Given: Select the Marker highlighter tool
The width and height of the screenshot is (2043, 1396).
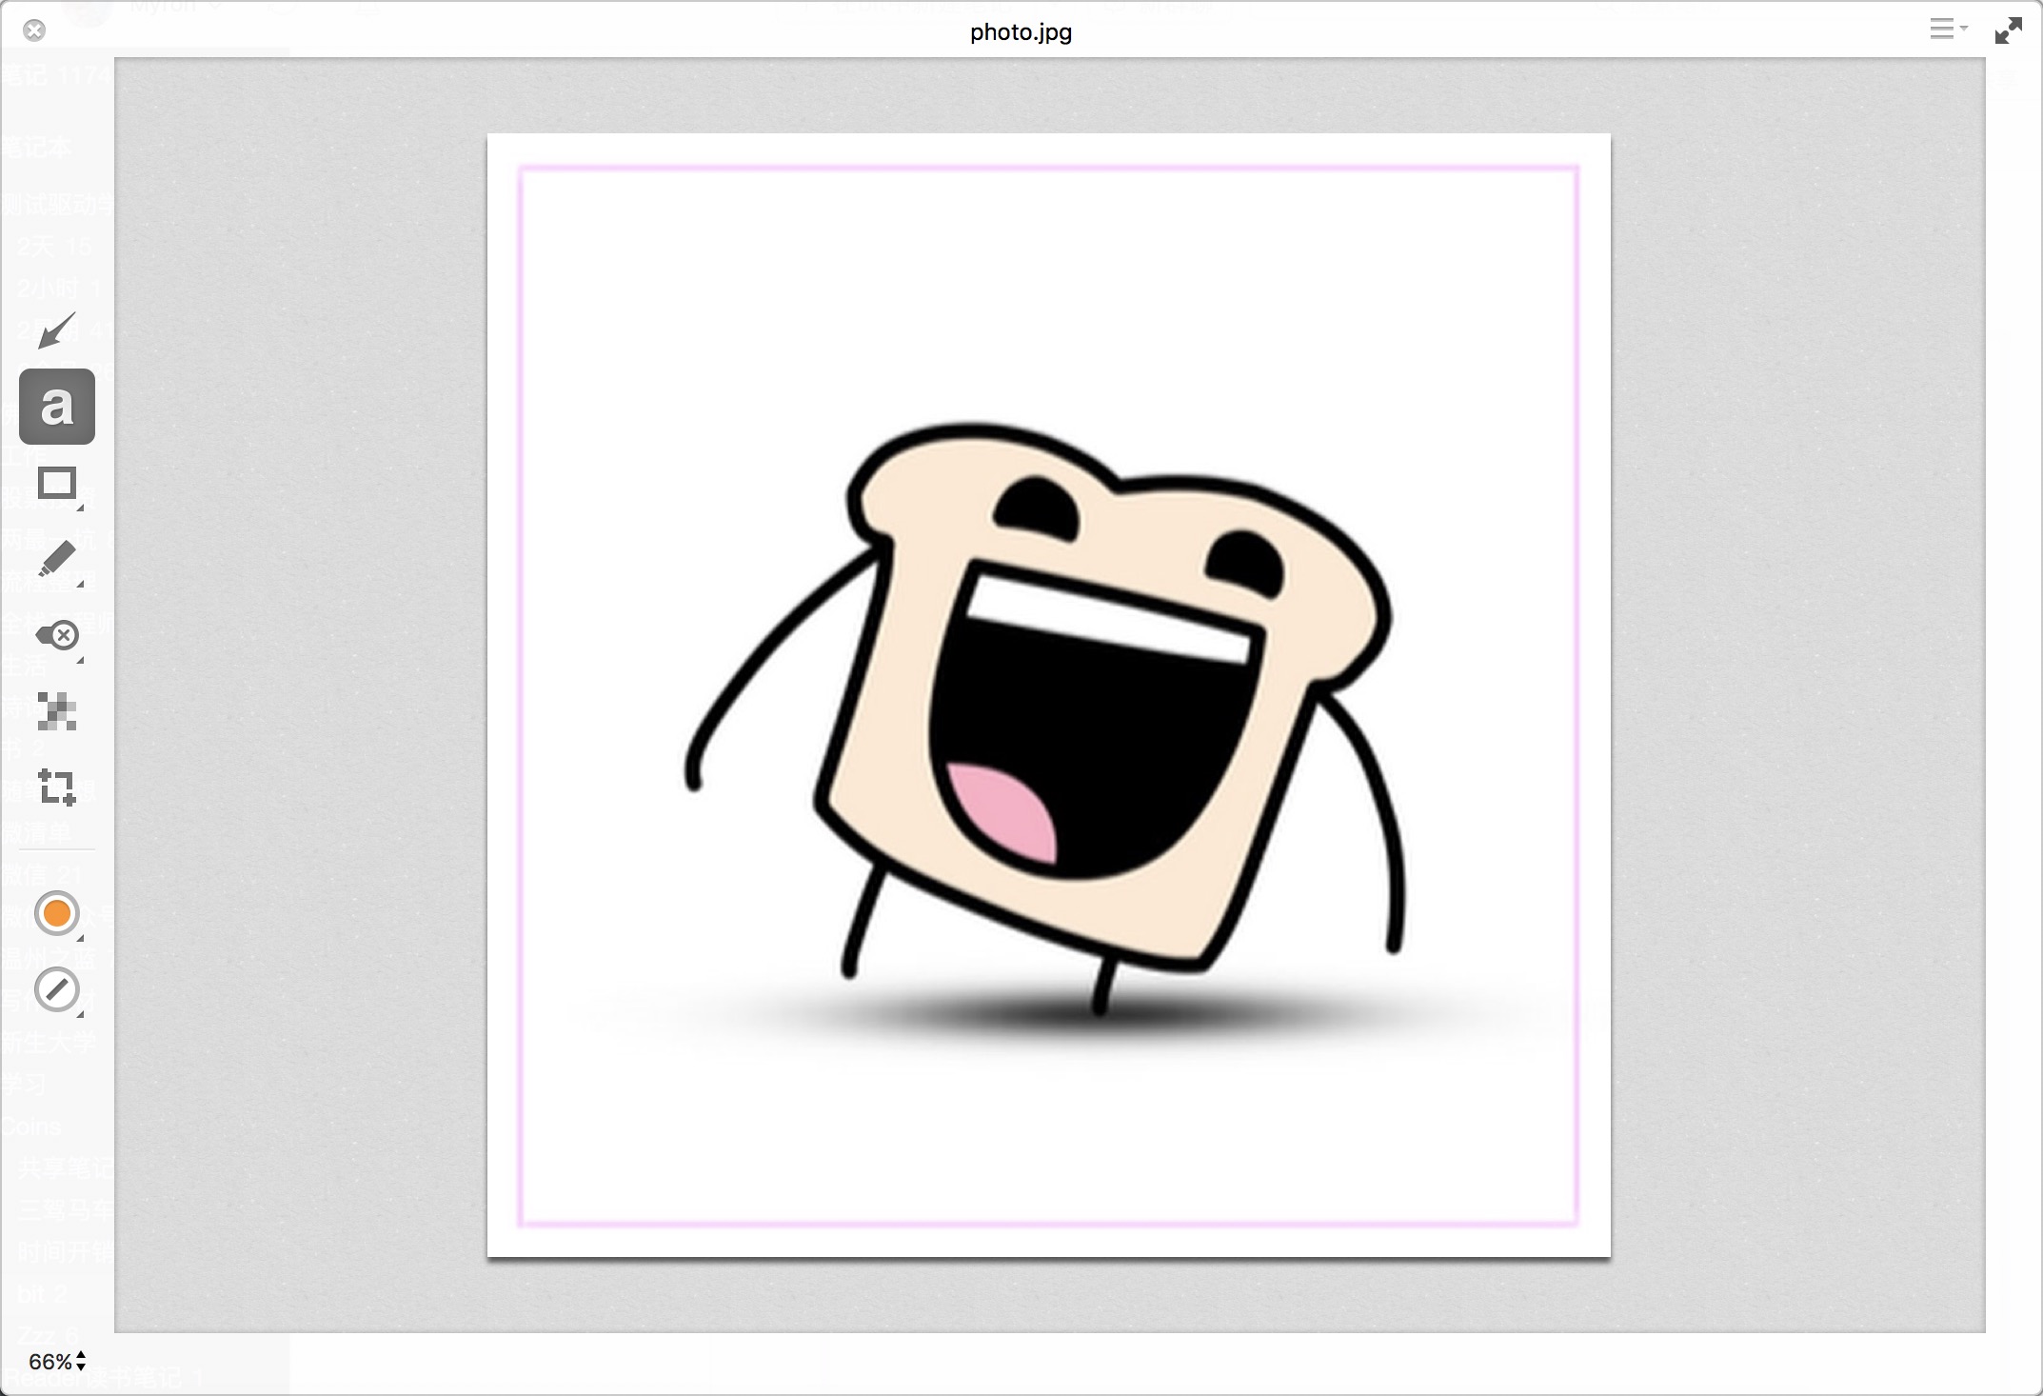Looking at the screenshot, I should tap(56, 559).
